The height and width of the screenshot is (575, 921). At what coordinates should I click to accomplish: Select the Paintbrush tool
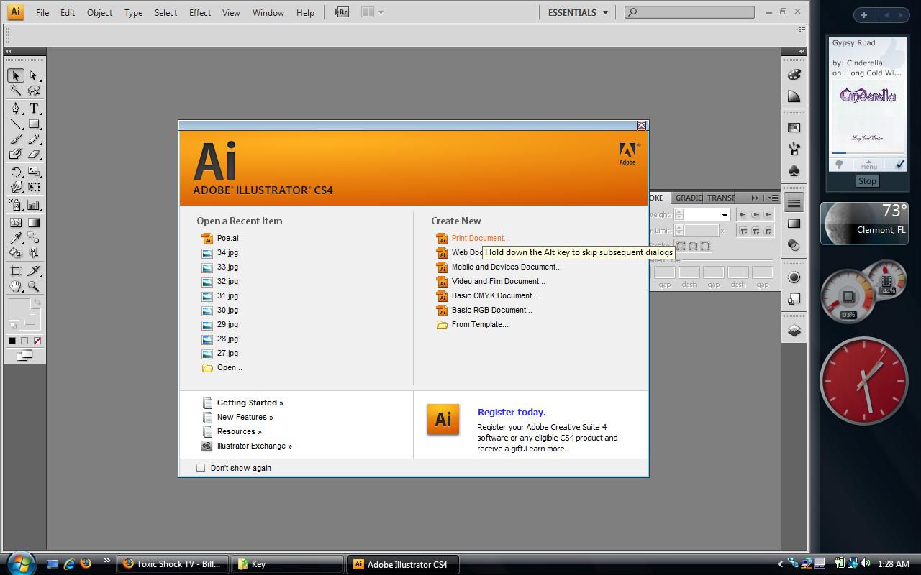tap(15, 139)
